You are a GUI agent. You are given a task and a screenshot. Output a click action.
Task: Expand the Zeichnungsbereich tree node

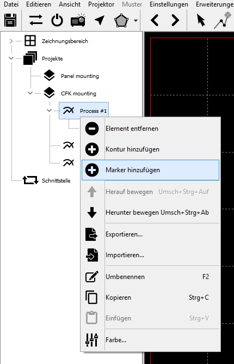click(11, 41)
